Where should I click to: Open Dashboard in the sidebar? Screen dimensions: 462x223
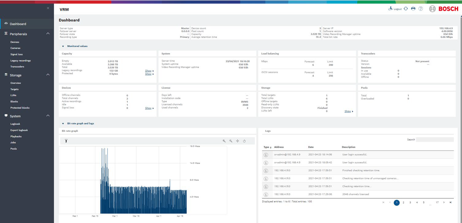coord(18,24)
